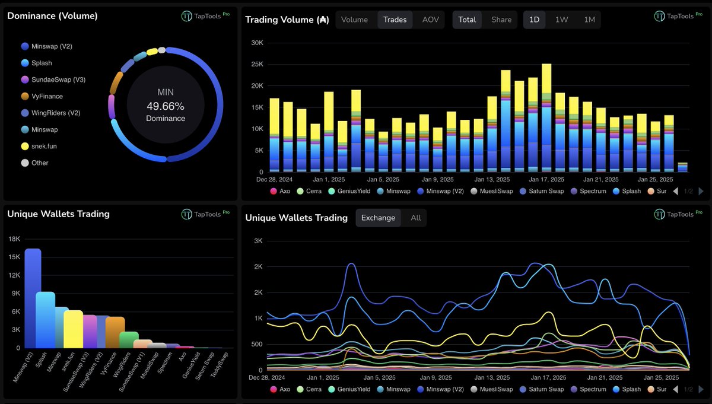The height and width of the screenshot is (404, 712).
Task: Toggle GeniusYield series in Trading Volume legend
Action: [349, 191]
